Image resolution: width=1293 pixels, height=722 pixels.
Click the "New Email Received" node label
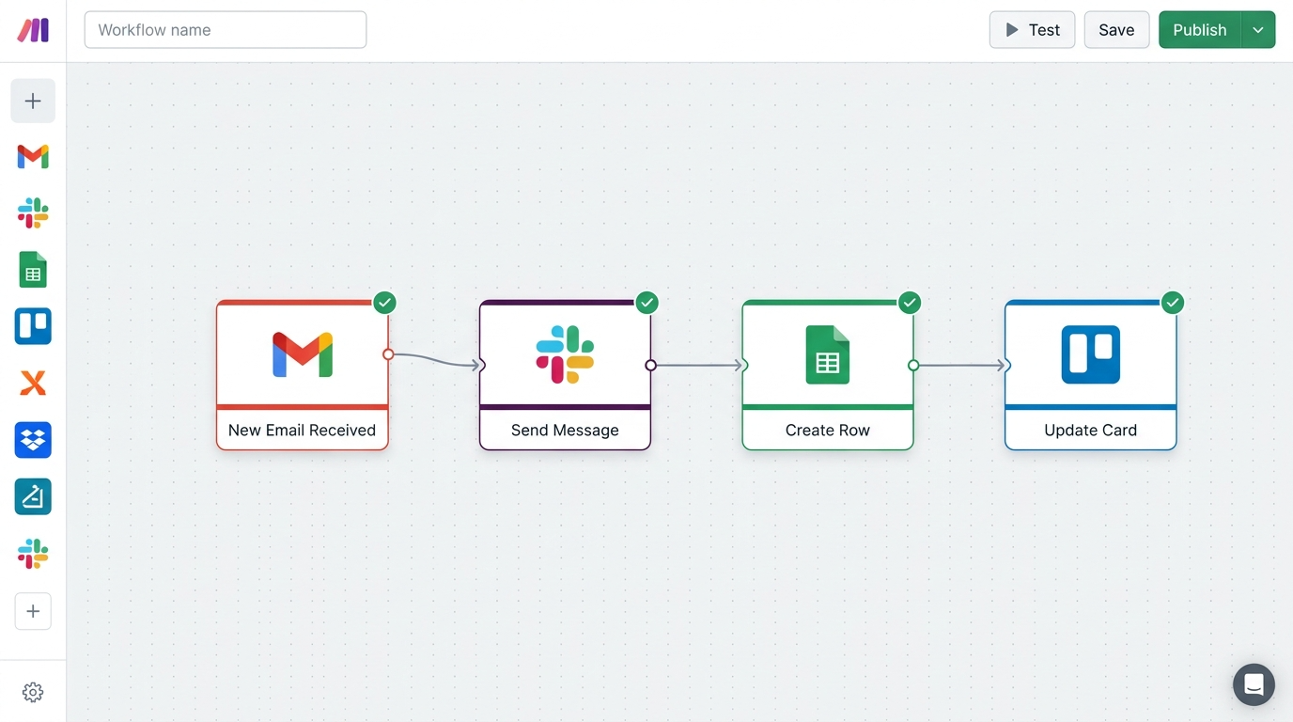(303, 431)
